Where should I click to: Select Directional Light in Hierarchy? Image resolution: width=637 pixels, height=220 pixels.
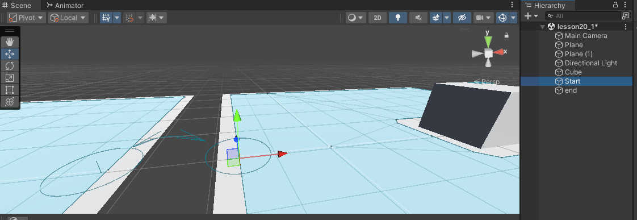point(576,63)
